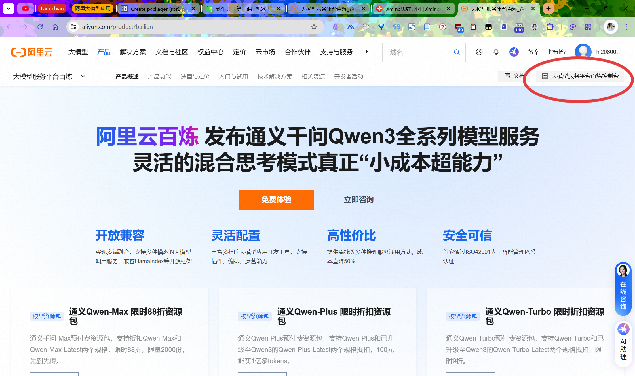Switch to the 新生开学第一课 tab
This screenshot has height=376, width=635.
point(243,9)
